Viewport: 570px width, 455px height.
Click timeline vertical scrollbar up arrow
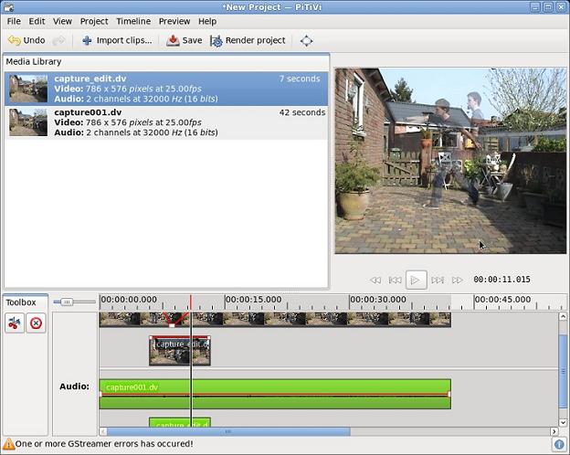coord(563,316)
